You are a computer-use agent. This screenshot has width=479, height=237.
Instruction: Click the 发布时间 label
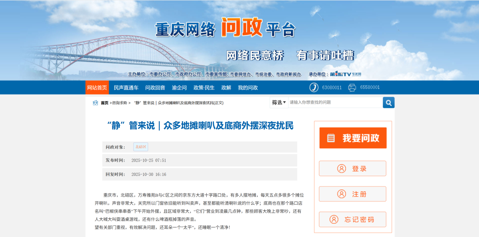coord(115,160)
